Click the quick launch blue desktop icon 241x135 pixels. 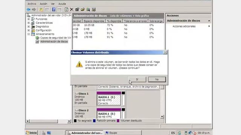pyautogui.click(x=49, y=133)
